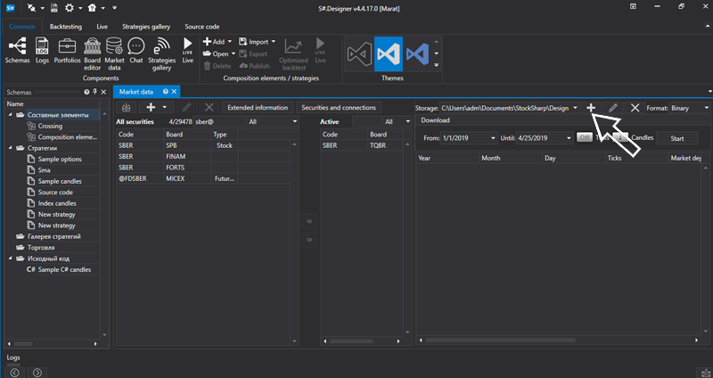Image resolution: width=713 pixels, height=378 pixels.
Task: Toggle the Ticks Off switch
Action: click(x=585, y=138)
